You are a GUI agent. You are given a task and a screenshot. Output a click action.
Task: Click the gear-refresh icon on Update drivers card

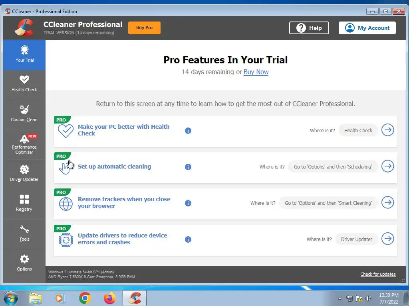[x=66, y=240]
